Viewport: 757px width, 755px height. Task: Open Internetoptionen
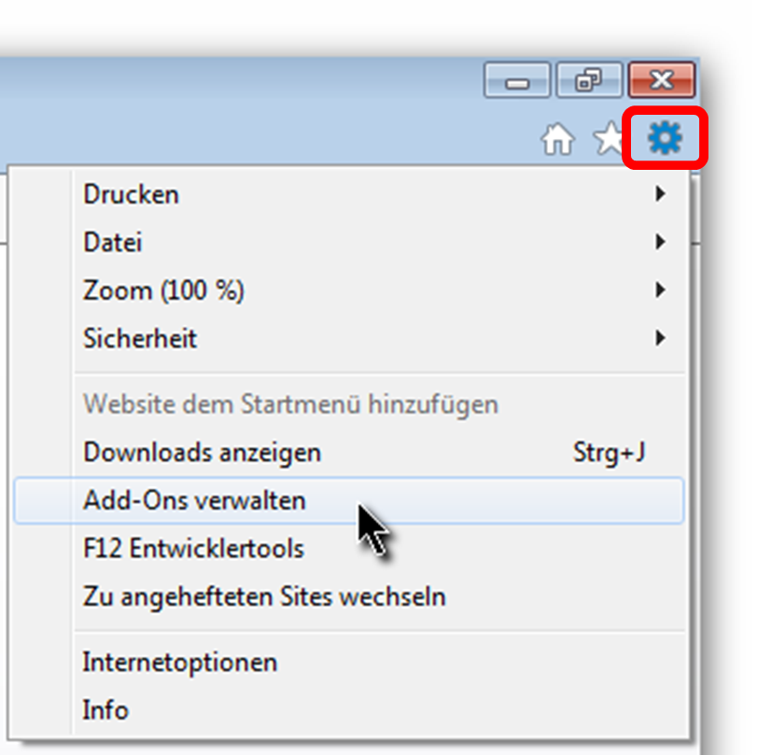tap(348, 663)
